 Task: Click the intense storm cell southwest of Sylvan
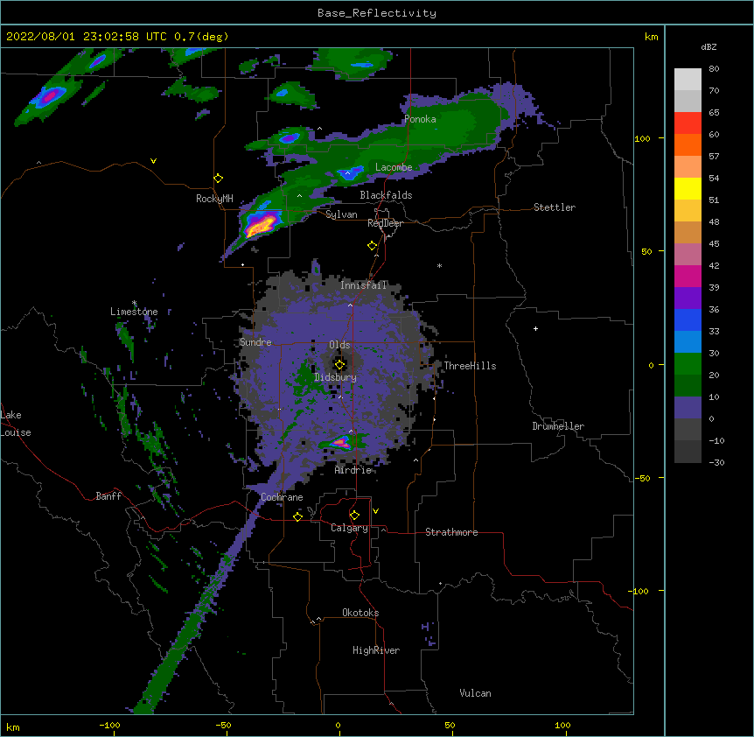(260, 225)
